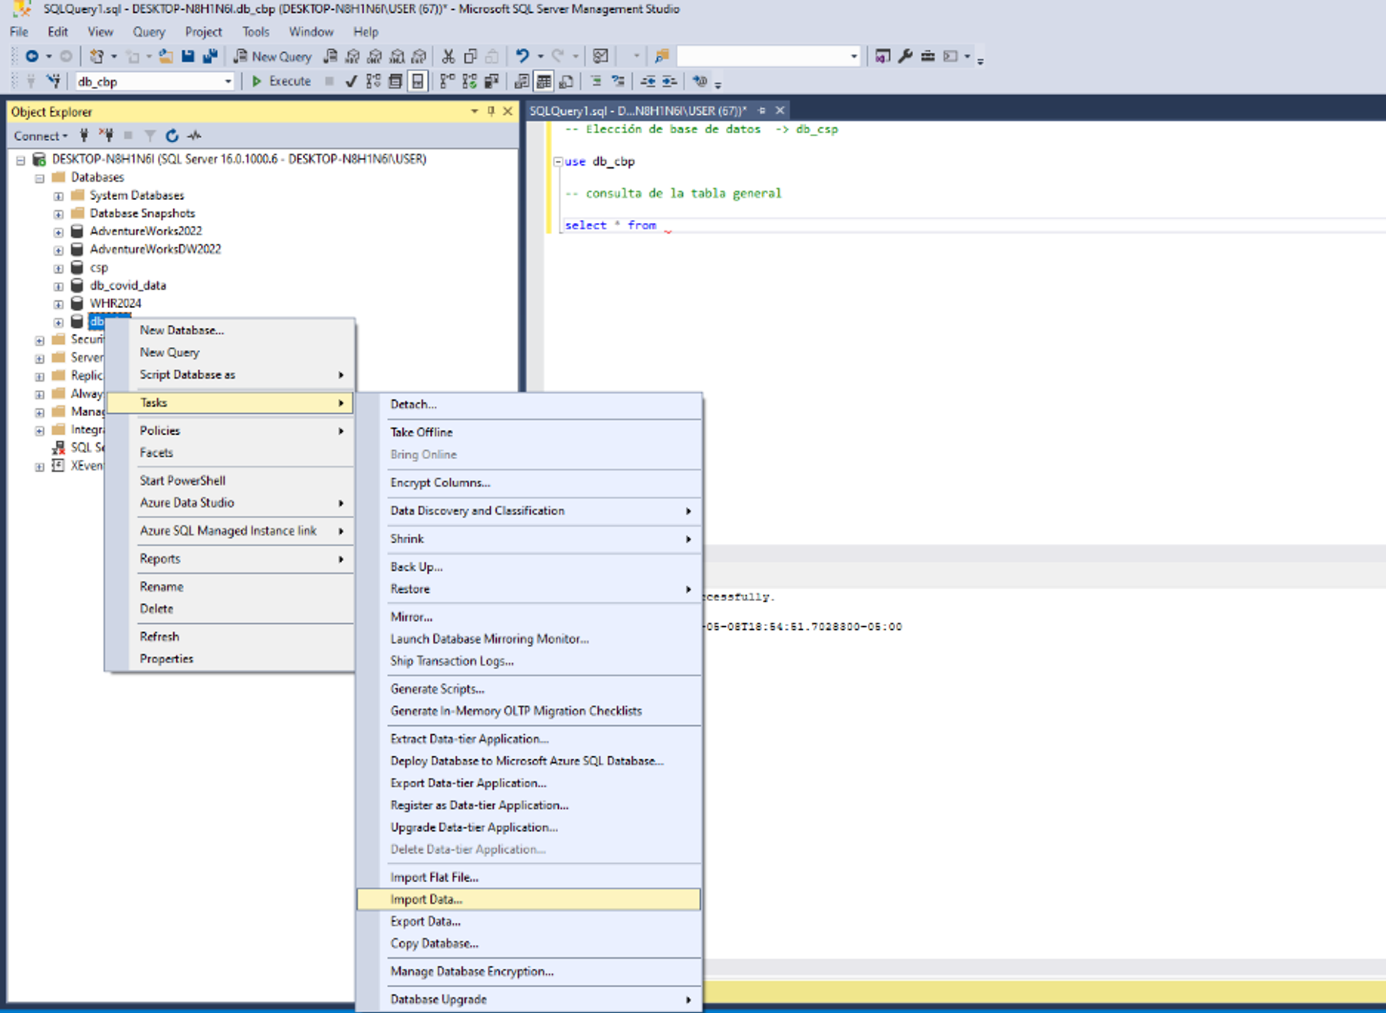Click the Open File folder icon
The height and width of the screenshot is (1013, 1386).
pyautogui.click(x=166, y=56)
